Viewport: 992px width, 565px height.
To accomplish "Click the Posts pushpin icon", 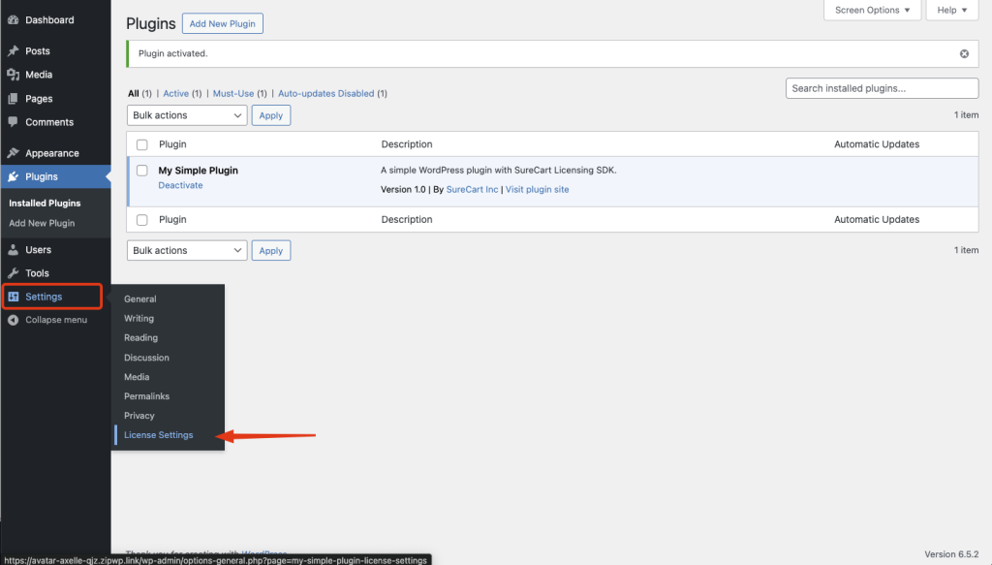I will (13, 51).
